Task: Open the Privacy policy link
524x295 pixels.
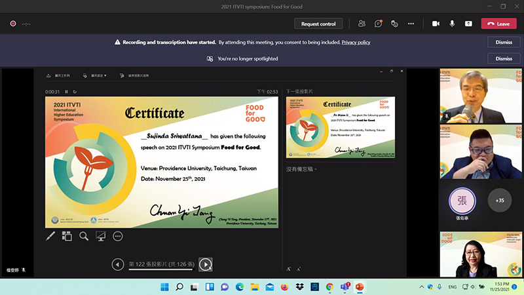Action: click(356, 42)
